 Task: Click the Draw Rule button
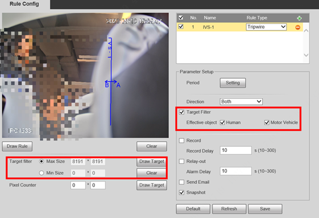[x=17, y=146]
